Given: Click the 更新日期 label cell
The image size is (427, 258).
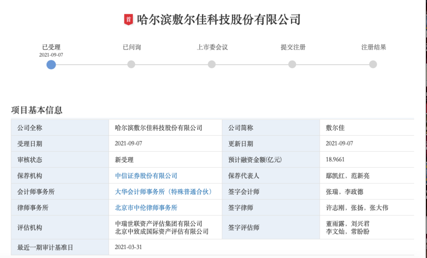Looking at the screenshot, I should point(271,144).
